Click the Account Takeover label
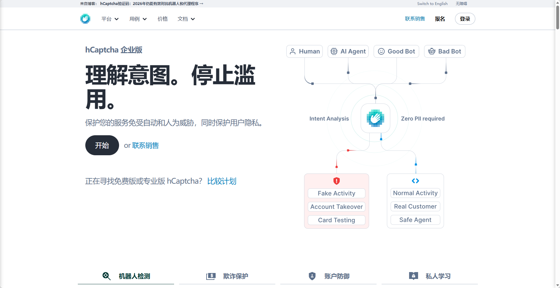Viewport: 560px width, 288px height. pyautogui.click(x=337, y=207)
